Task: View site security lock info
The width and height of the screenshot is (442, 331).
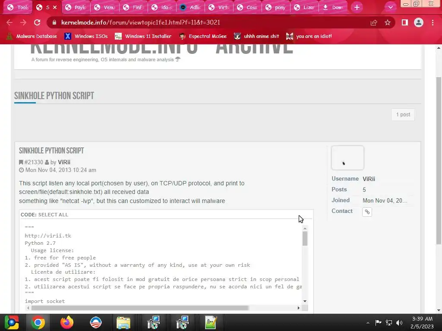Action: point(54,22)
